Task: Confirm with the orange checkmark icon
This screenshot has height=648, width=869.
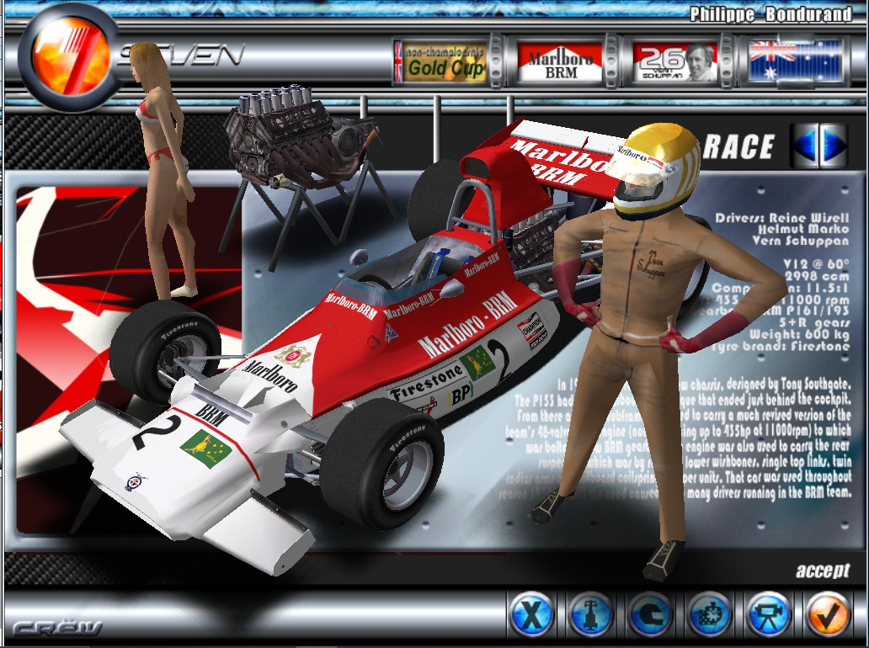Action: [828, 613]
